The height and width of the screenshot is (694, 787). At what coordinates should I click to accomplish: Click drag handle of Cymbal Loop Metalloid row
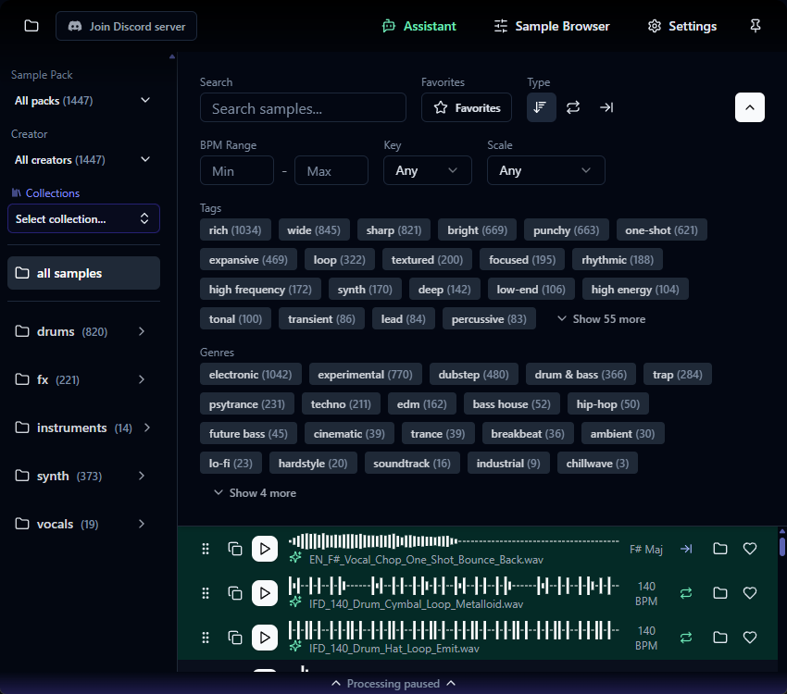click(206, 593)
